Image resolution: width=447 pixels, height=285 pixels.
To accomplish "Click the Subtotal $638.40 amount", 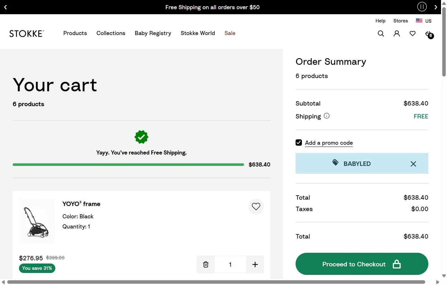I will 416,103.
